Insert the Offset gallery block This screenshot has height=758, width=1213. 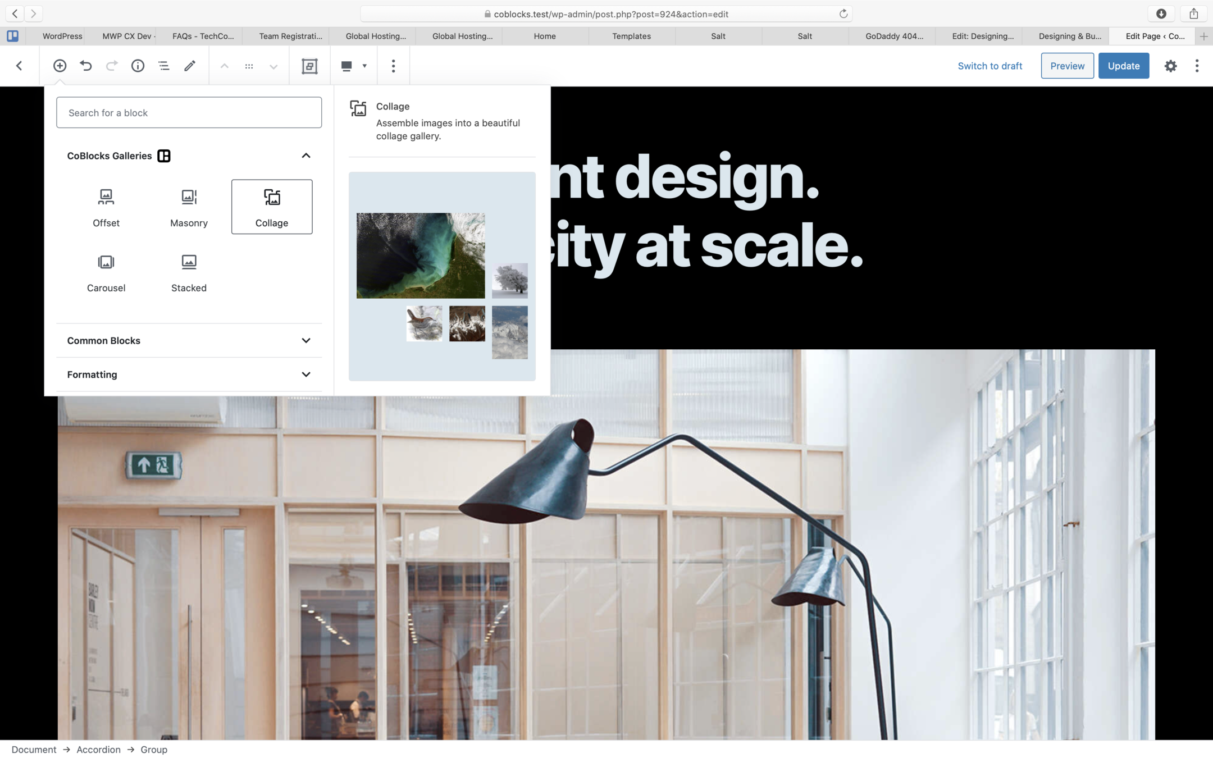(106, 207)
